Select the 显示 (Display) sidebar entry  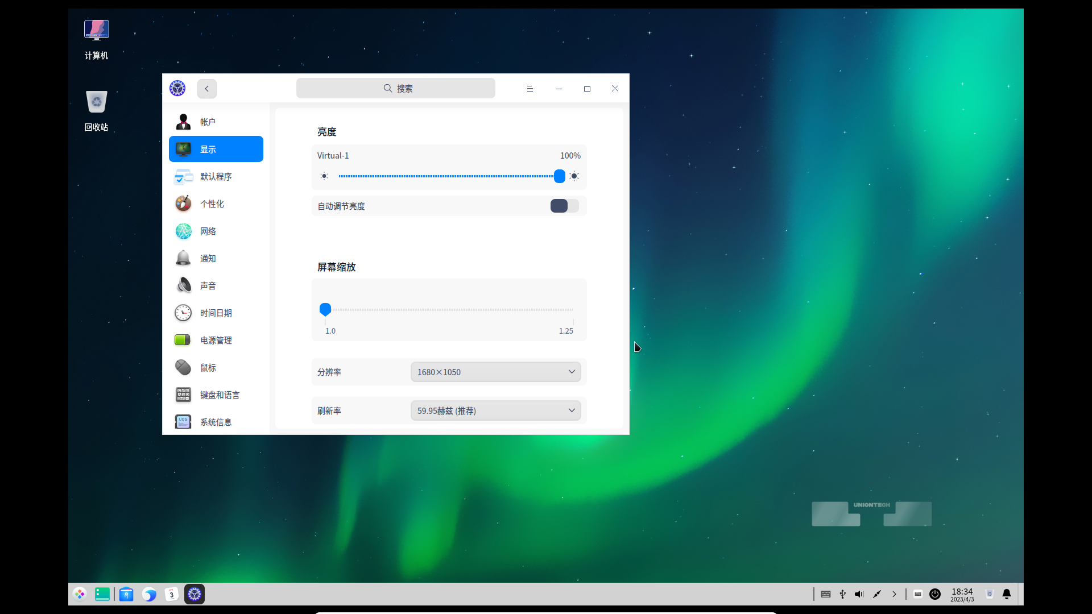[x=216, y=149]
